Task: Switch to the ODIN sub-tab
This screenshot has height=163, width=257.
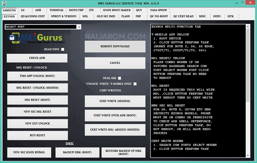Action: pos(217,16)
